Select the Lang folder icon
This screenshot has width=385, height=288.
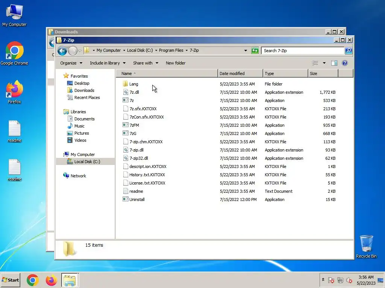[126, 84]
